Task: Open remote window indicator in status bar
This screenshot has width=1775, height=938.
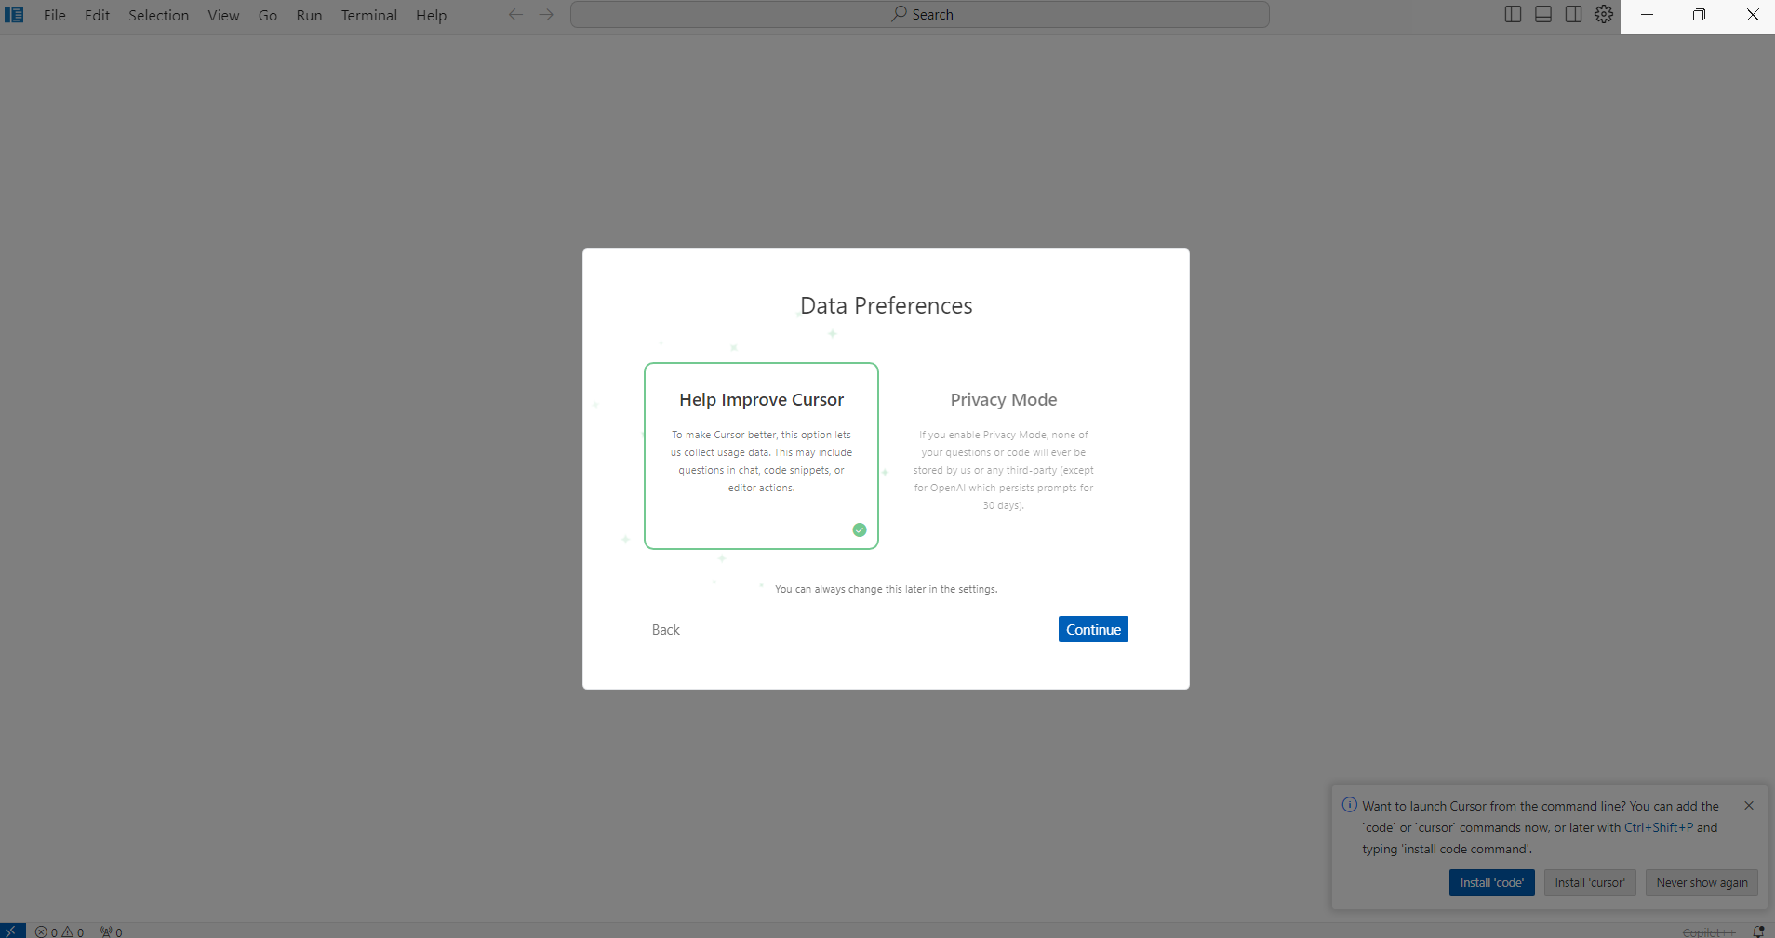Action: pyautogui.click(x=13, y=931)
